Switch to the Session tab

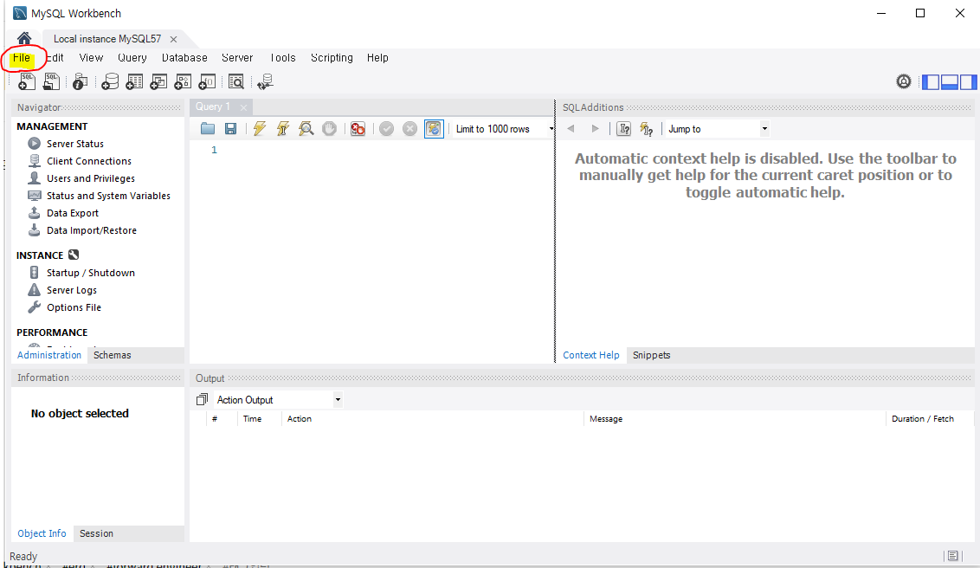96,533
